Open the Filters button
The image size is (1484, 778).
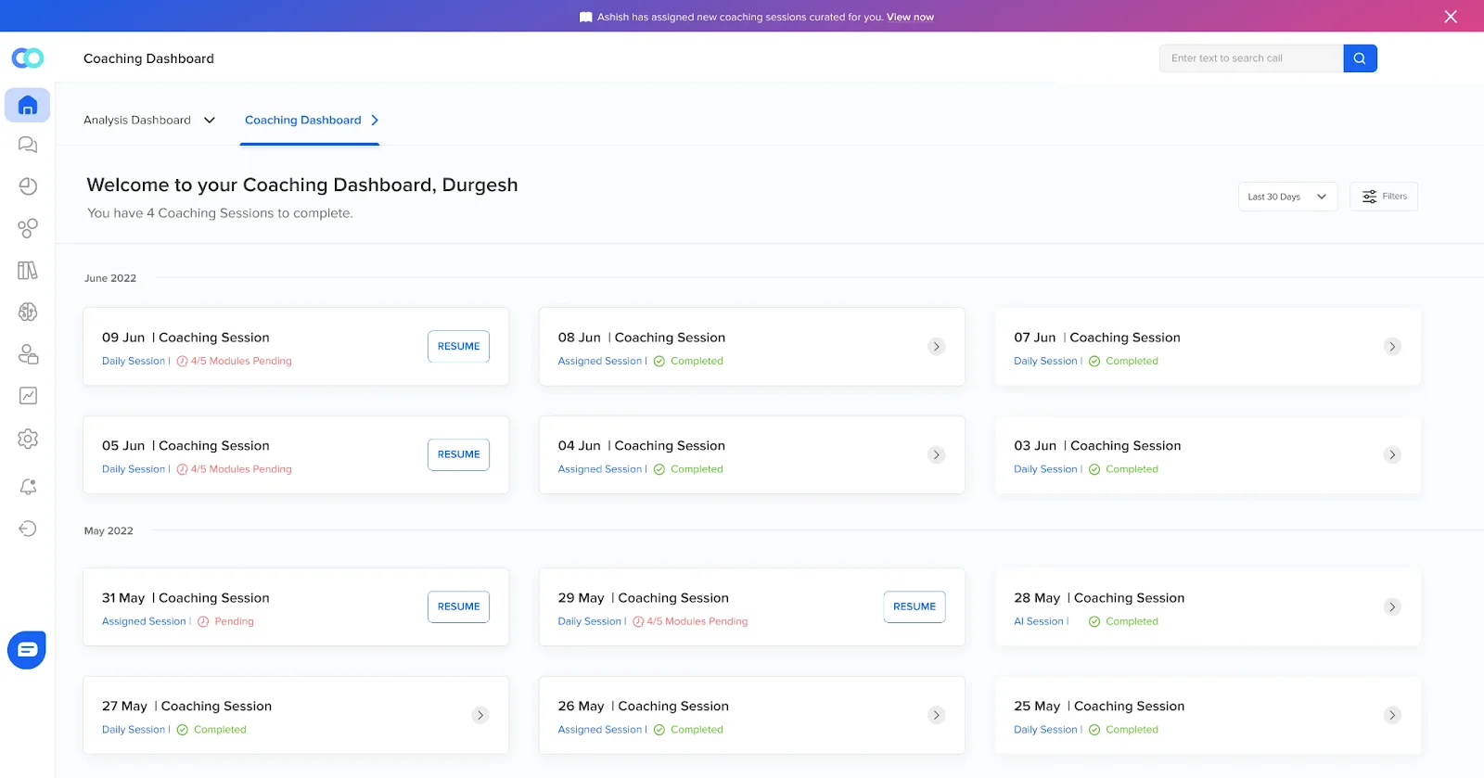[1384, 197]
